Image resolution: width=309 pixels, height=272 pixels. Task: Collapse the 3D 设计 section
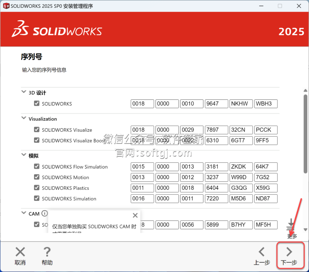tap(24, 92)
